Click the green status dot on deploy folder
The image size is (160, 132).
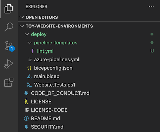[152, 34]
